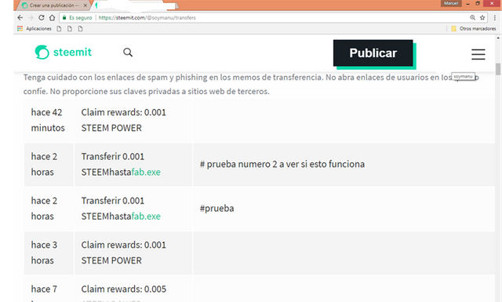502x302 pixels.
Task: Open Chrome three-dot menu
Action: 495,17
